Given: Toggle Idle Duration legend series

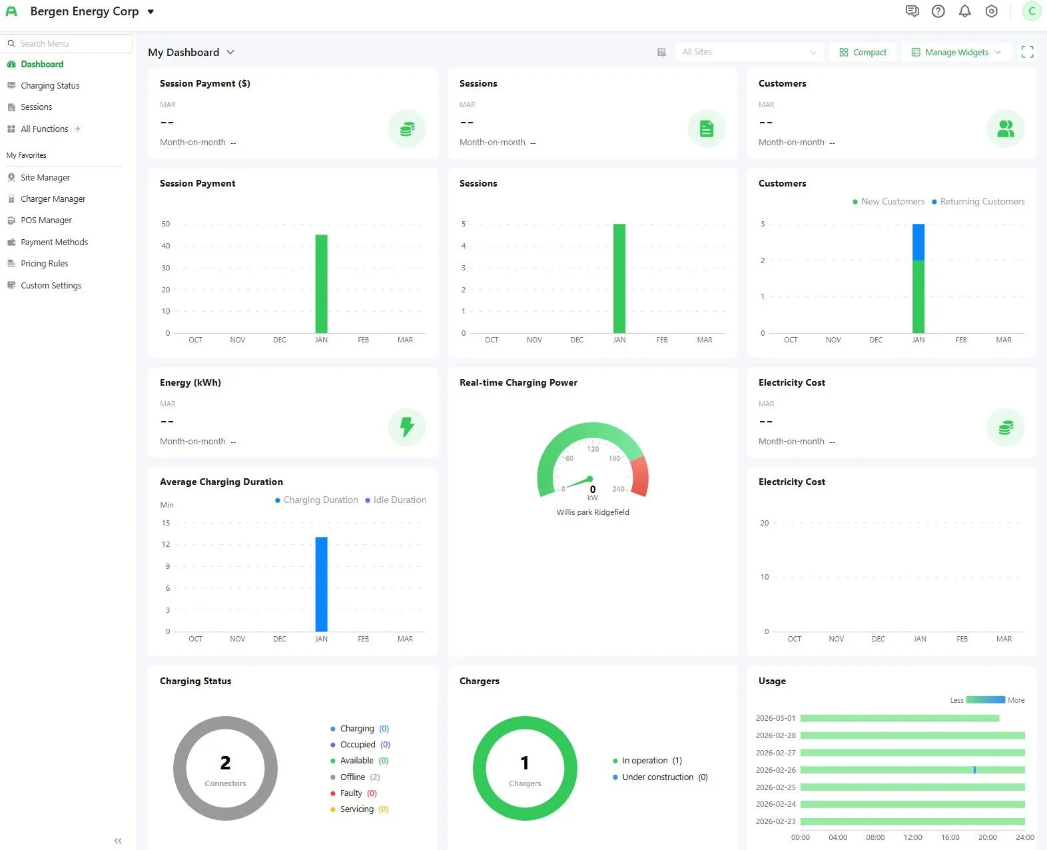Looking at the screenshot, I should [x=396, y=500].
